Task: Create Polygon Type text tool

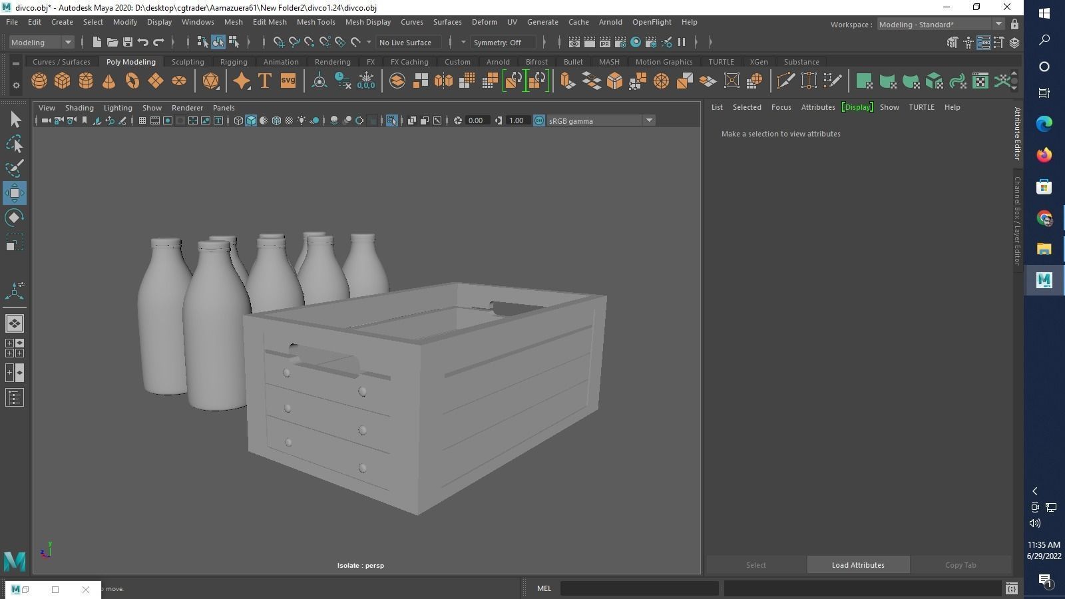Action: [x=265, y=81]
